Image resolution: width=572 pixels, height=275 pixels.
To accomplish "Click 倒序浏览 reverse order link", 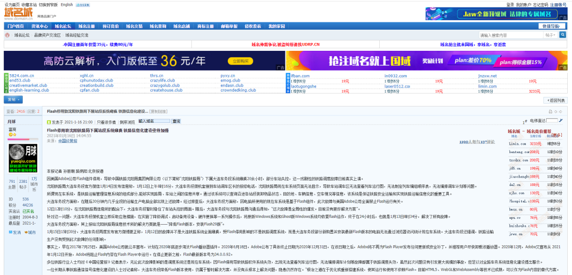I will click(127, 122).
